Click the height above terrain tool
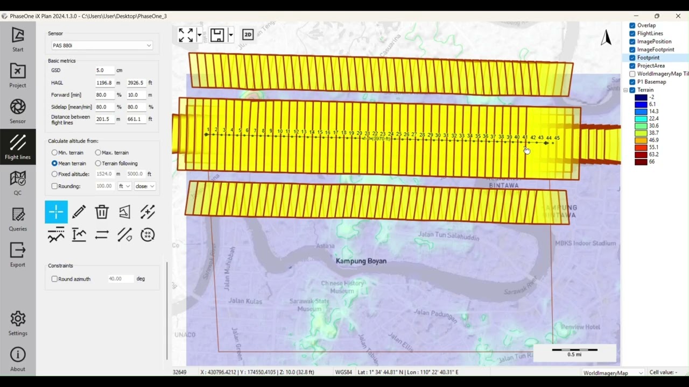Screen dimensions: 689x387 (79, 235)
